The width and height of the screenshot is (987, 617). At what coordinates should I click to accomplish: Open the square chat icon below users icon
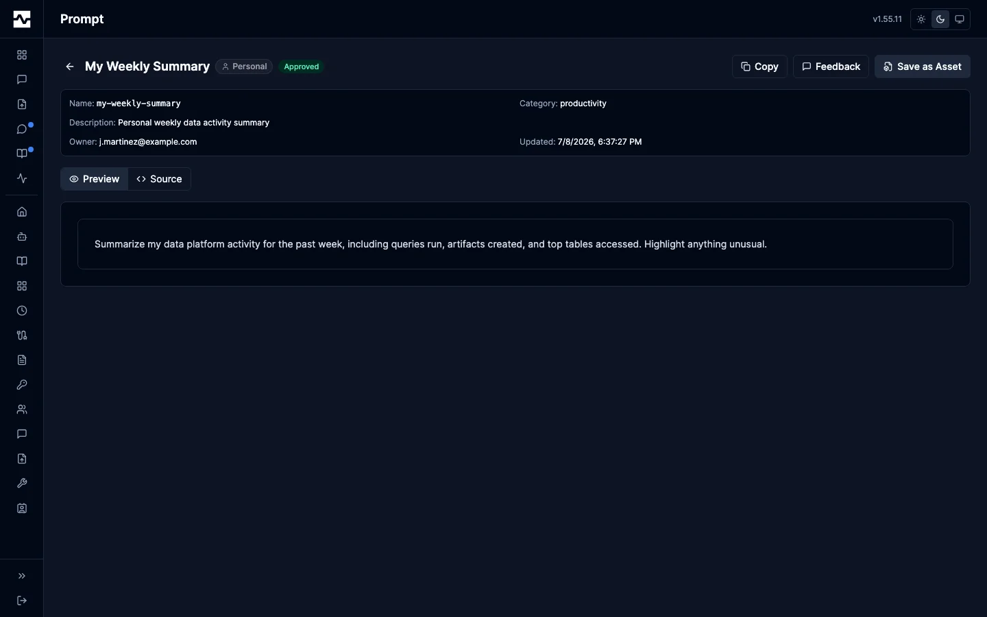22,434
